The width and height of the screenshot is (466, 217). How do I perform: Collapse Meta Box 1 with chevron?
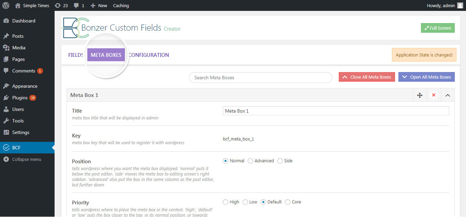pos(448,95)
